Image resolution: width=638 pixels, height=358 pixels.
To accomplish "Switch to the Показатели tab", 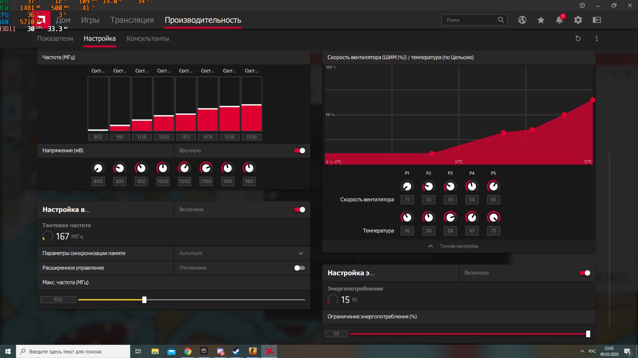I will point(55,38).
